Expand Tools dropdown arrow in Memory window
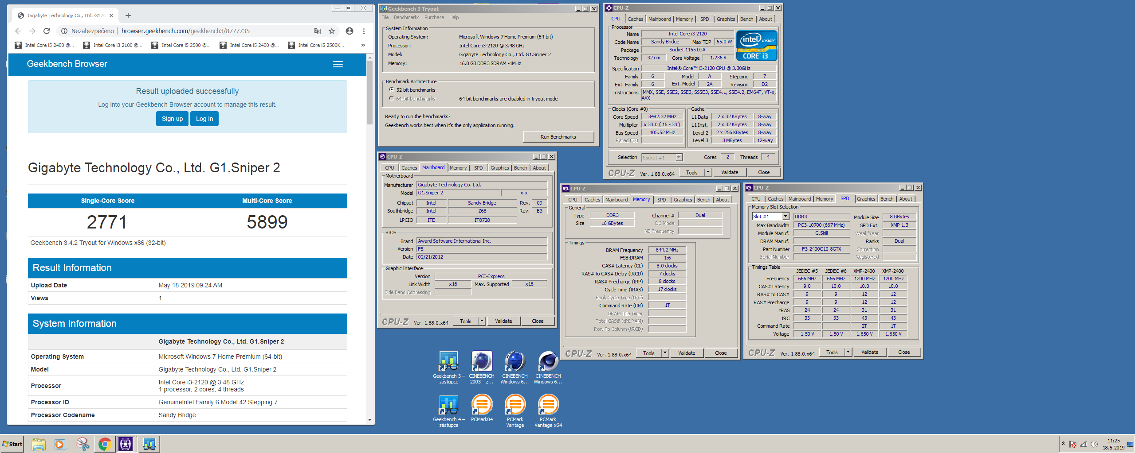The image size is (1135, 453). tap(665, 353)
